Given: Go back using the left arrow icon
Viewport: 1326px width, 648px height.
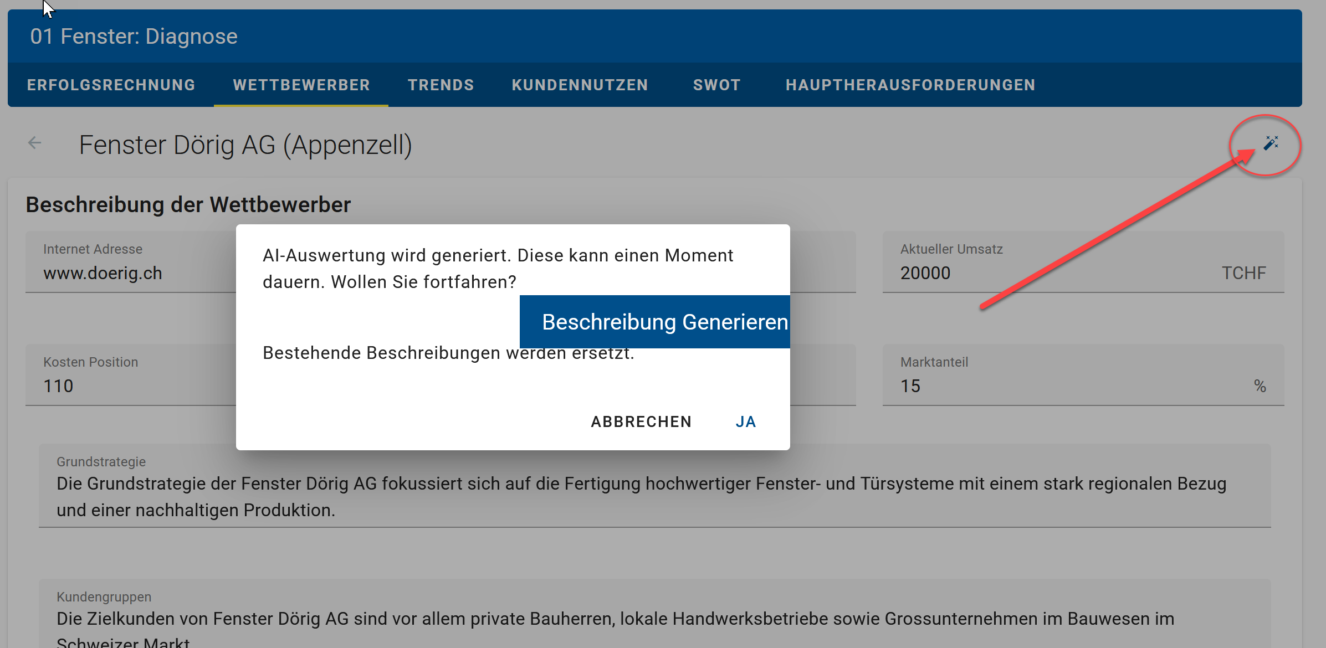Looking at the screenshot, I should pyautogui.click(x=35, y=143).
